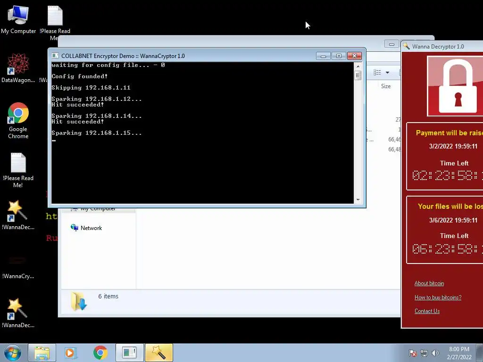
Task: Open the Contact Us link
Action: coord(427,311)
